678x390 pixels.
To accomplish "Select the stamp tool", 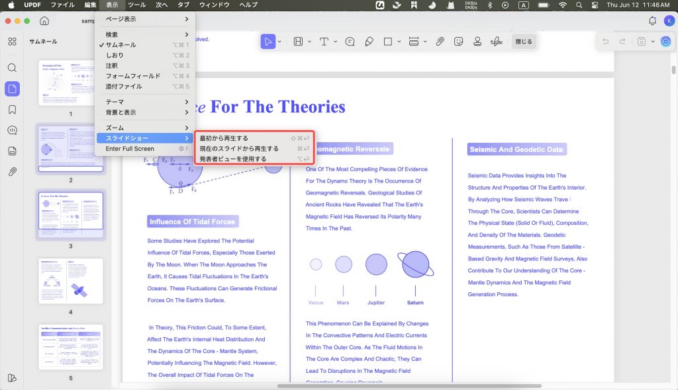I will [x=477, y=42].
